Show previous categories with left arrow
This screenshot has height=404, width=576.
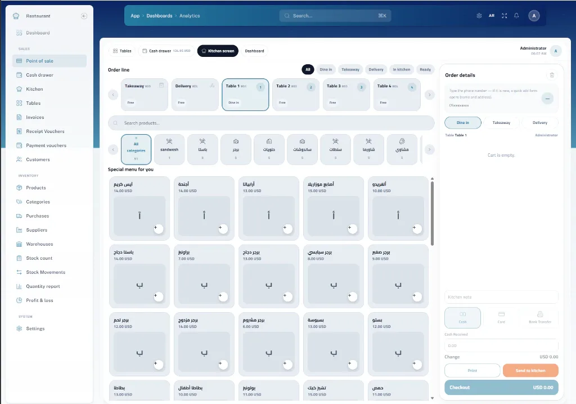pyautogui.click(x=113, y=149)
